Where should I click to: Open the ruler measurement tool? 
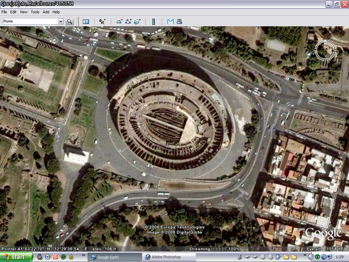pyautogui.click(x=153, y=22)
